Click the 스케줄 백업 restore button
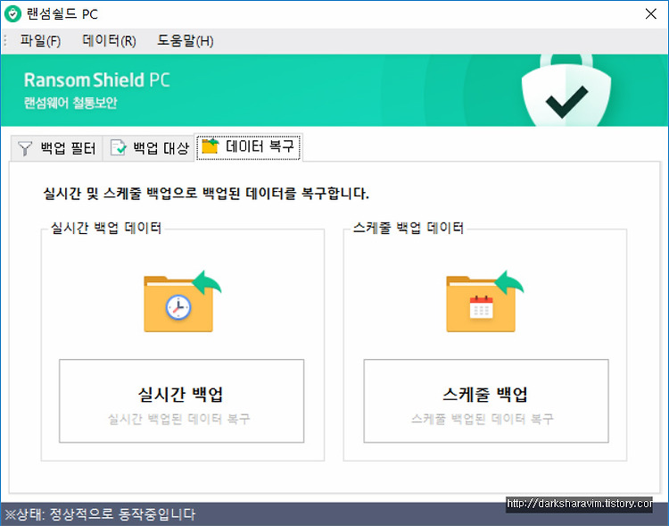 tap(486, 401)
